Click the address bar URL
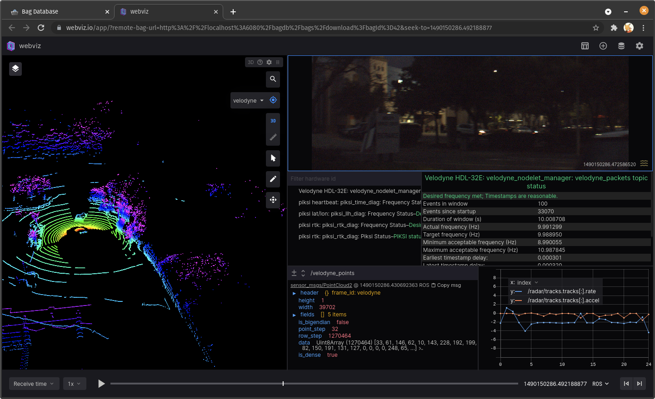 [x=279, y=28]
